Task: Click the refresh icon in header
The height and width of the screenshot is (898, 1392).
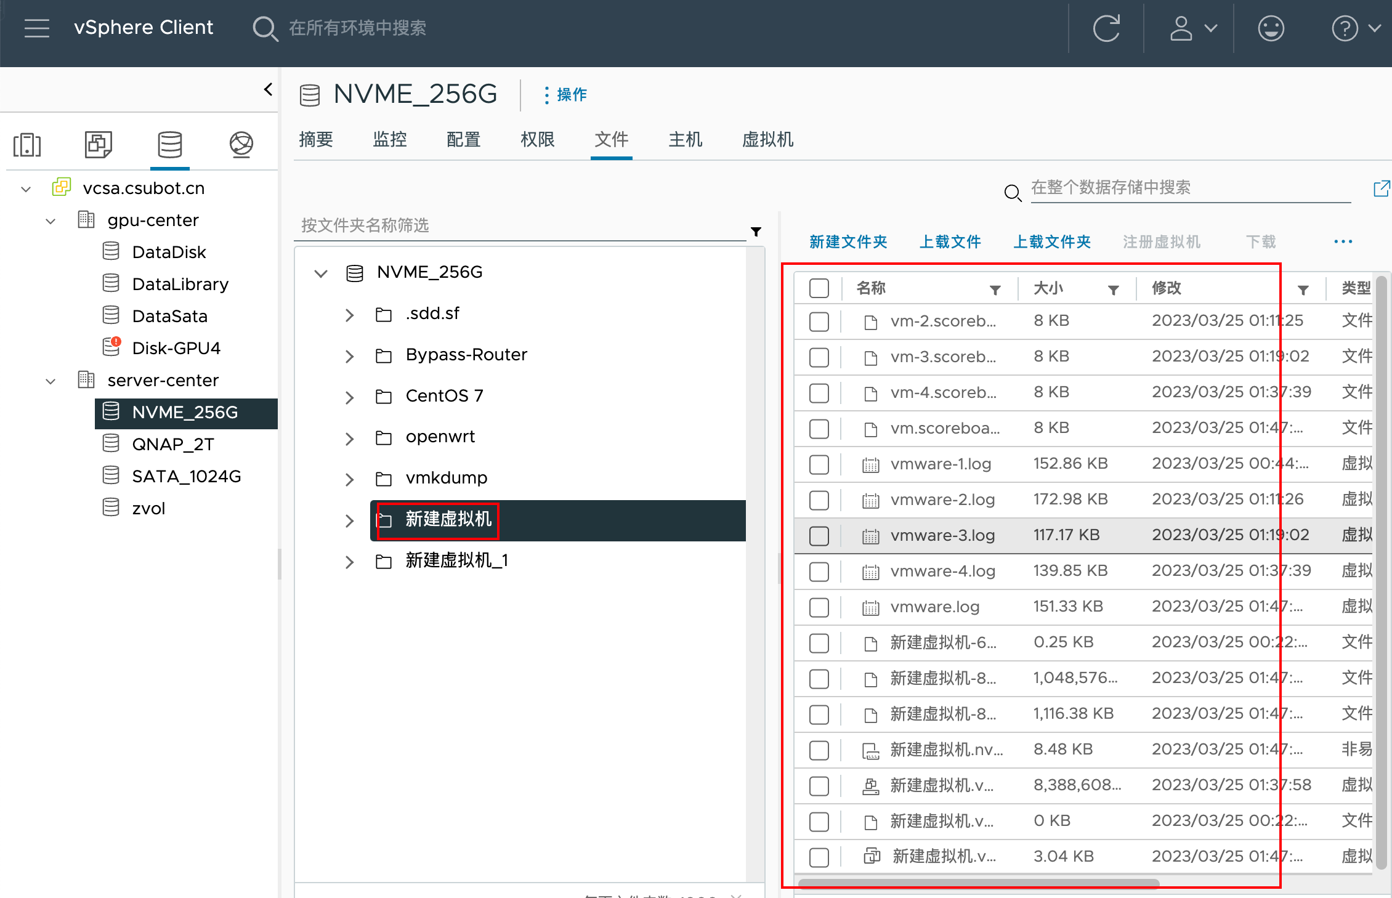Action: point(1106,28)
